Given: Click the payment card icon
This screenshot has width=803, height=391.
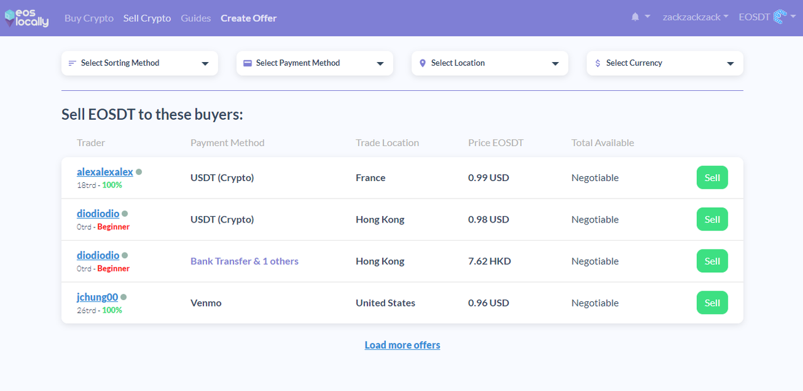Looking at the screenshot, I should [247, 63].
